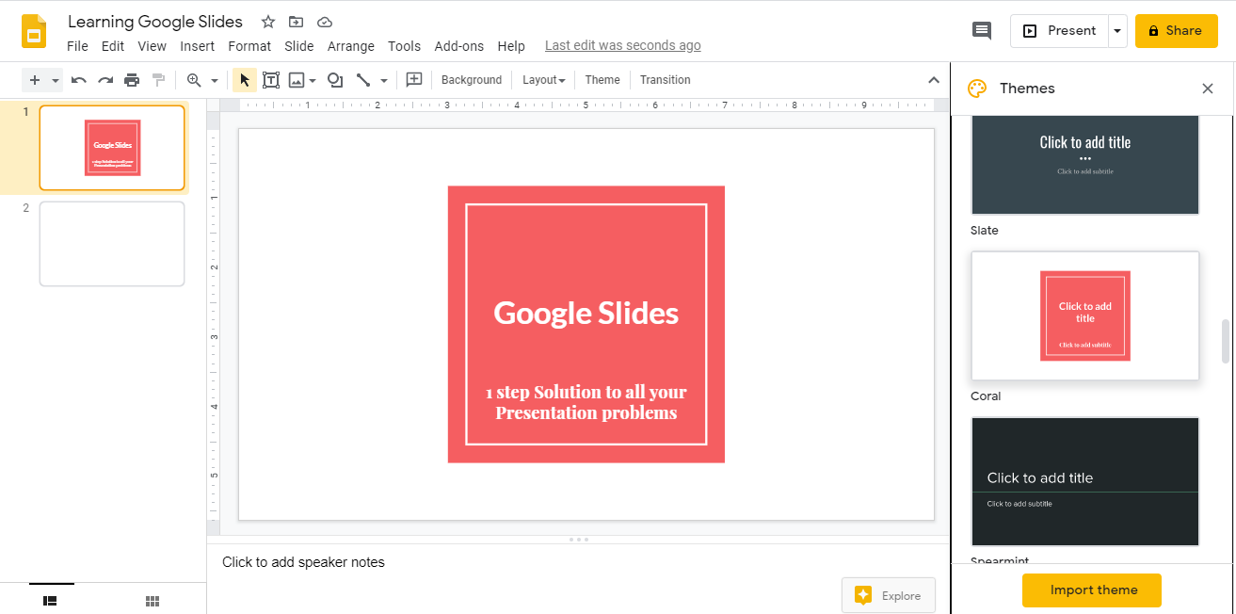Open the Transition panel button
1236x614 pixels.
pos(666,80)
